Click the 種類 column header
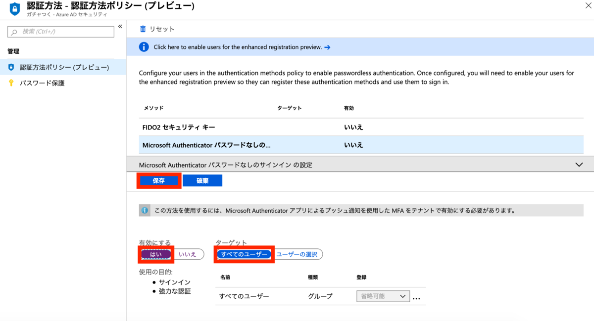Image resolution: width=594 pixels, height=321 pixels. pyautogui.click(x=313, y=277)
